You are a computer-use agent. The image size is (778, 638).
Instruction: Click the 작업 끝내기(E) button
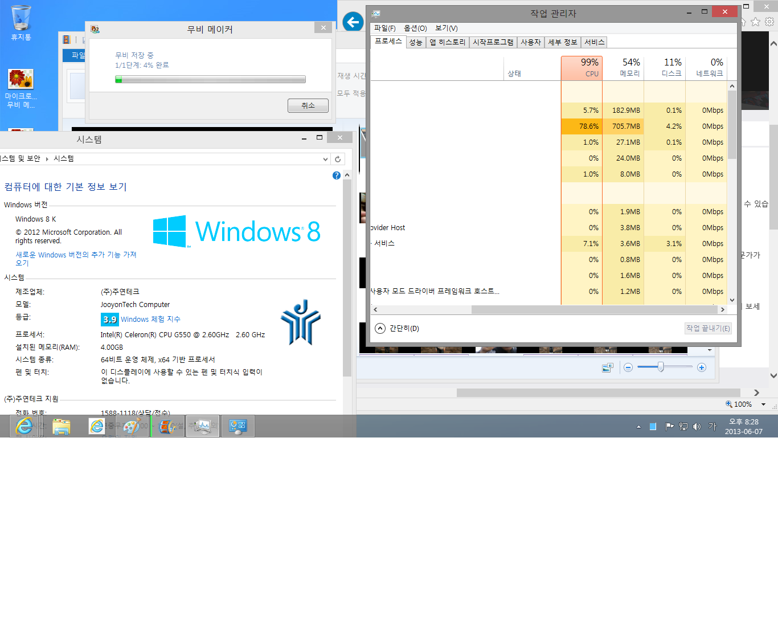tap(708, 329)
